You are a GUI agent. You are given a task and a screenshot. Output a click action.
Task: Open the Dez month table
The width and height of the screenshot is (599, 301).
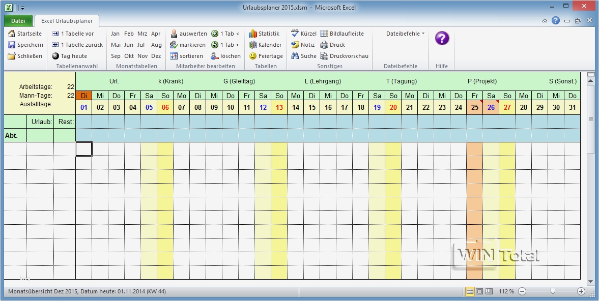(x=156, y=56)
